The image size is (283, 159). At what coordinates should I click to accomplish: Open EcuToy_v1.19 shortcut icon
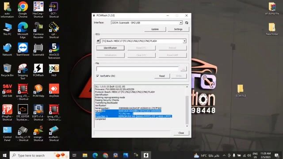(x=23, y=134)
